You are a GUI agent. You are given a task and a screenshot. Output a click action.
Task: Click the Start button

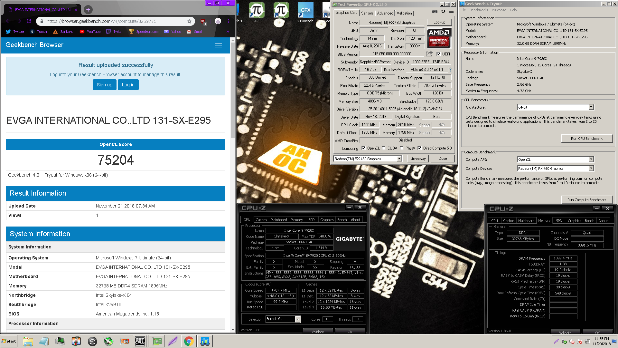[x=9, y=341]
